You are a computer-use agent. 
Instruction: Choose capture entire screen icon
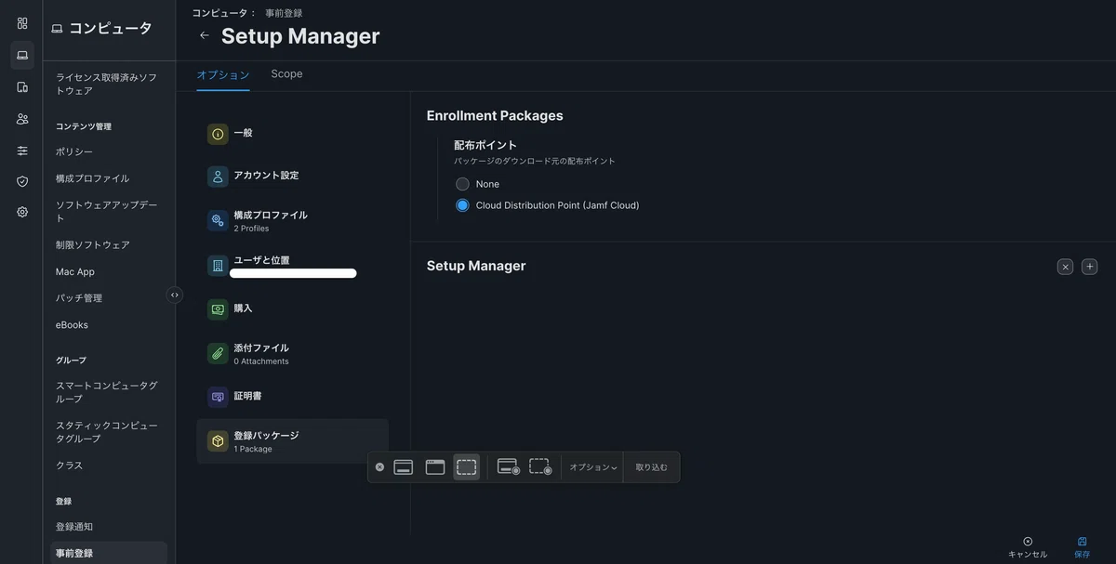coord(404,467)
